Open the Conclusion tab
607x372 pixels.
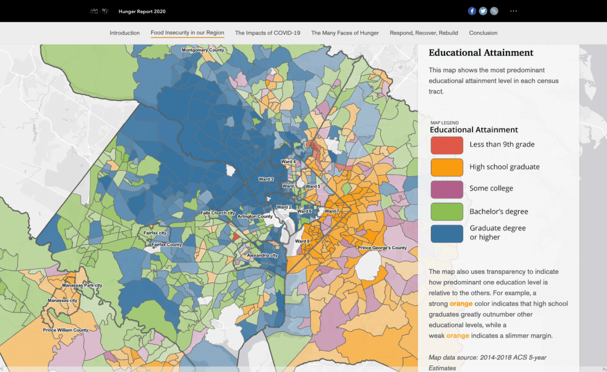tap(483, 32)
